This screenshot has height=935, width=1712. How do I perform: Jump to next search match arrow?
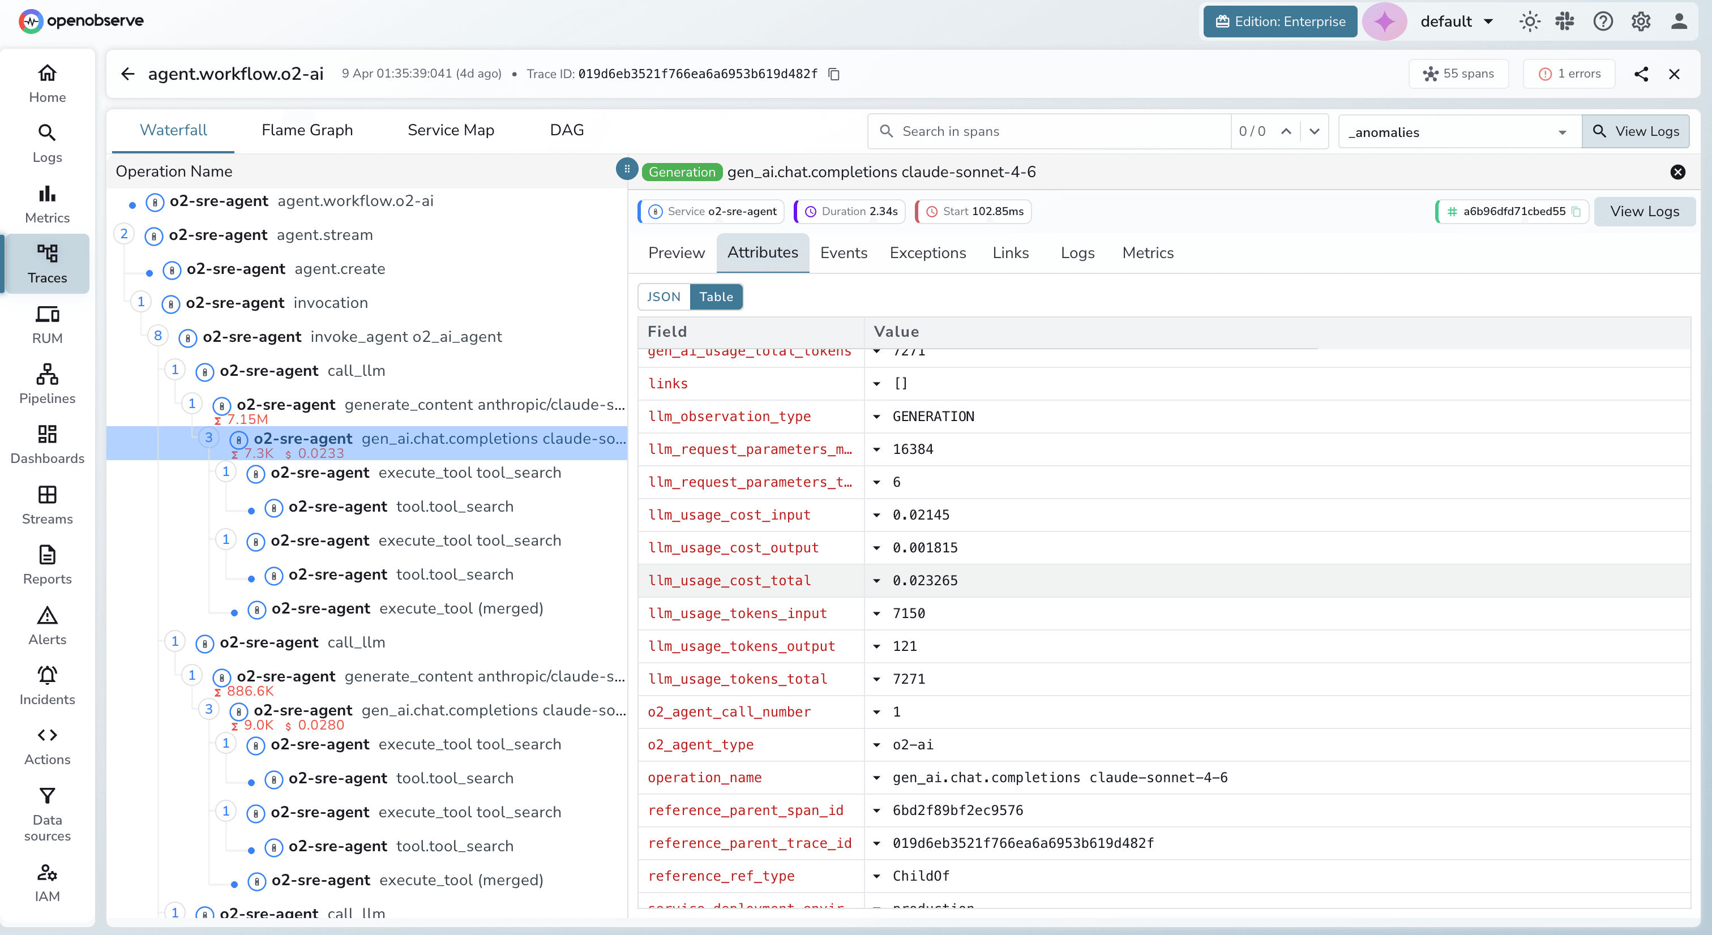(1314, 131)
